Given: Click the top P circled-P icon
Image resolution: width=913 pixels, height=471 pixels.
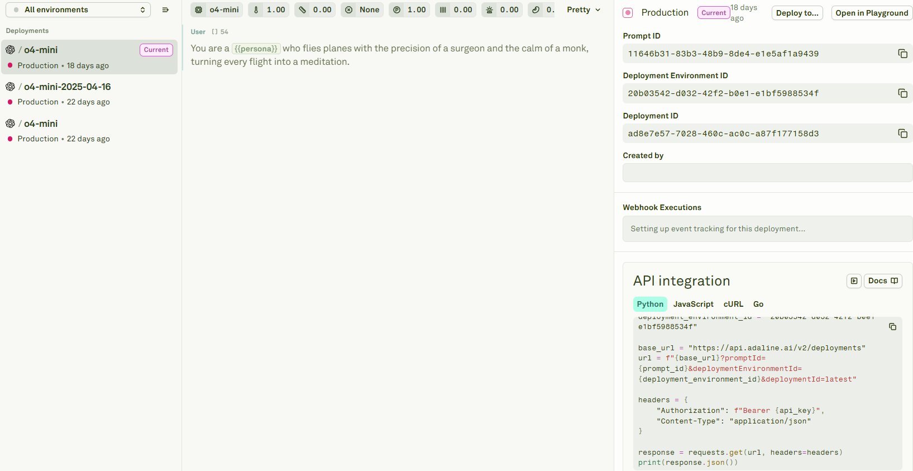Looking at the screenshot, I should (x=397, y=9).
